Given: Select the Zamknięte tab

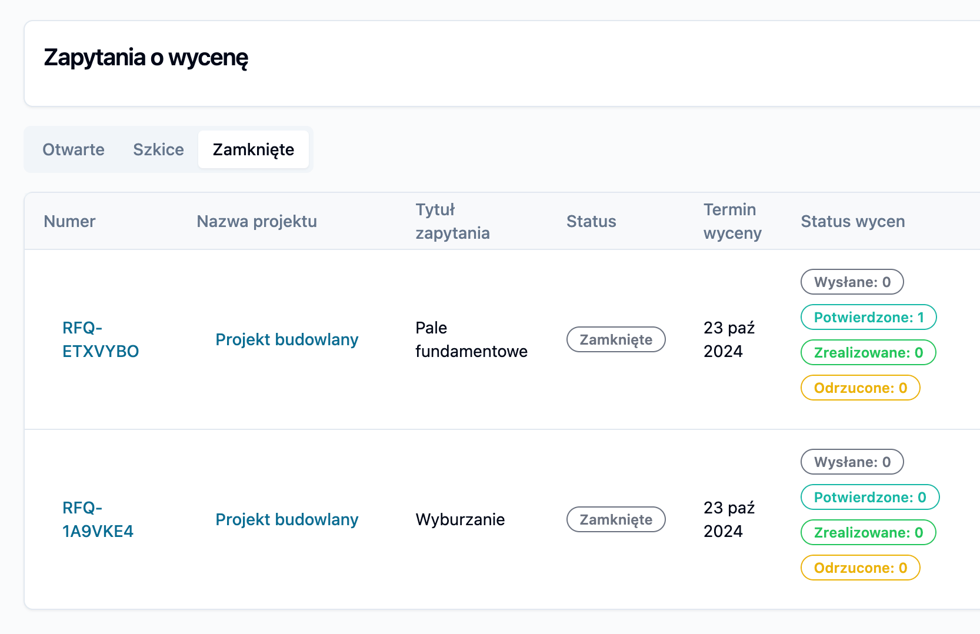Looking at the screenshot, I should (x=254, y=149).
